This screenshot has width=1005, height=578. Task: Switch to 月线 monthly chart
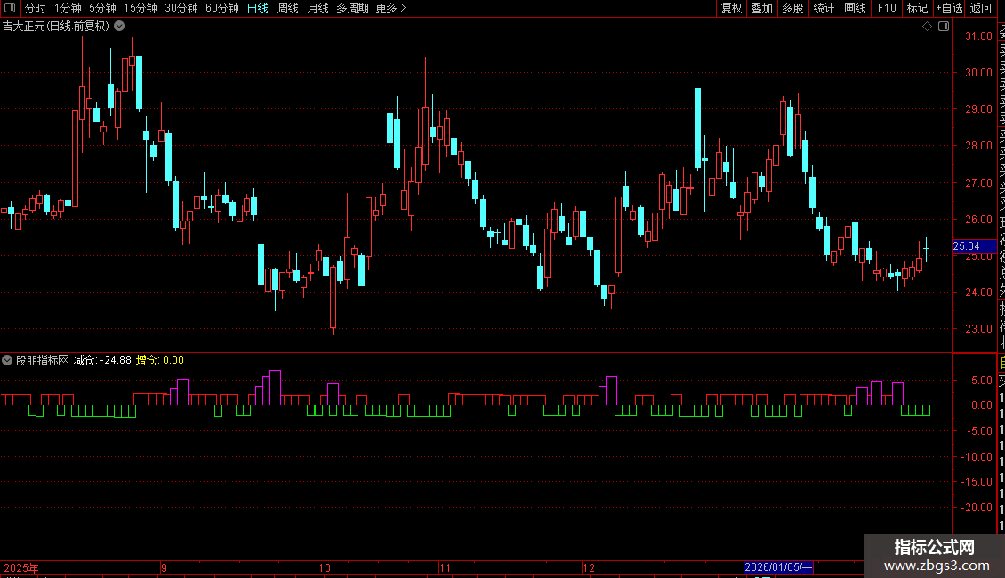point(318,8)
